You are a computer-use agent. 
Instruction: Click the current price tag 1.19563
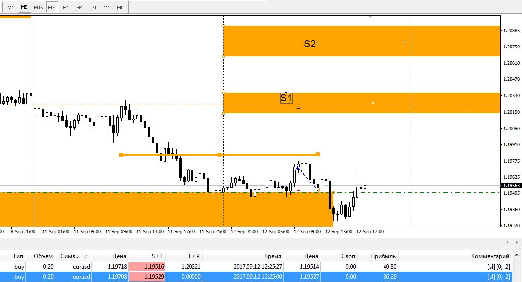[511, 186]
